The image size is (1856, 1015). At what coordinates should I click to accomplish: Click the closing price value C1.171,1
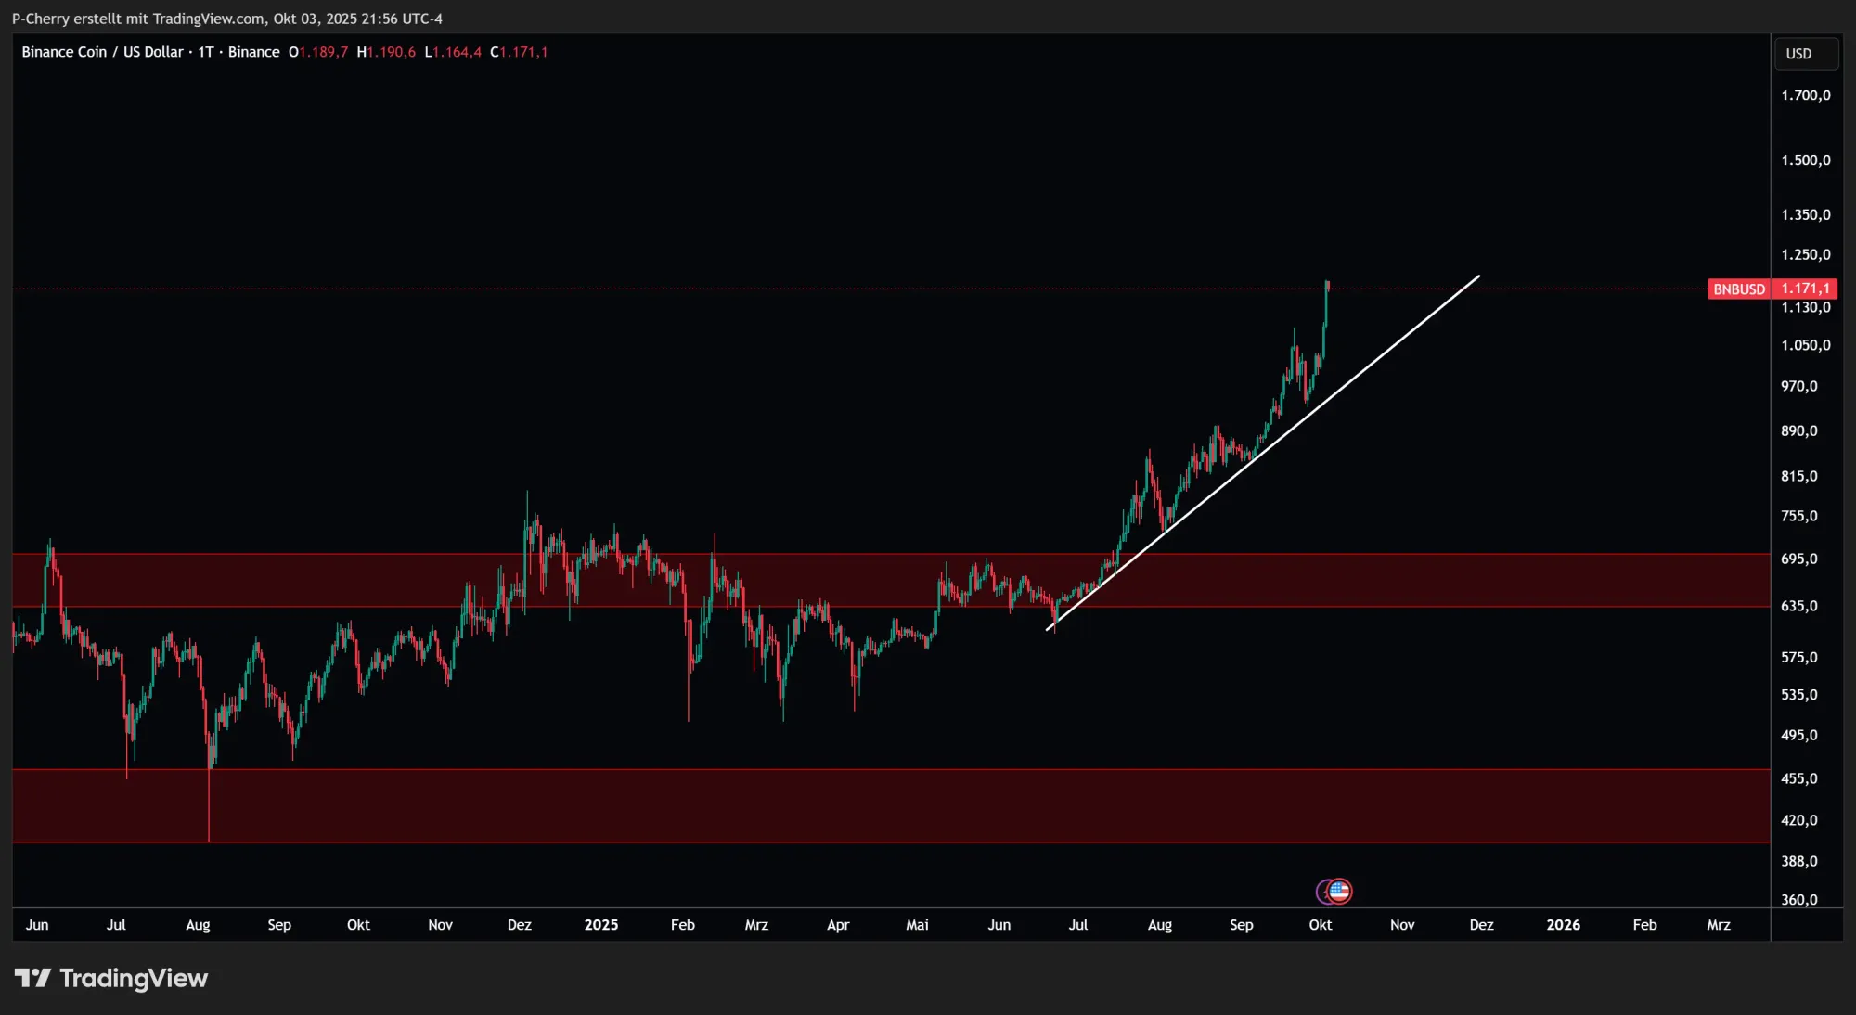(x=519, y=52)
